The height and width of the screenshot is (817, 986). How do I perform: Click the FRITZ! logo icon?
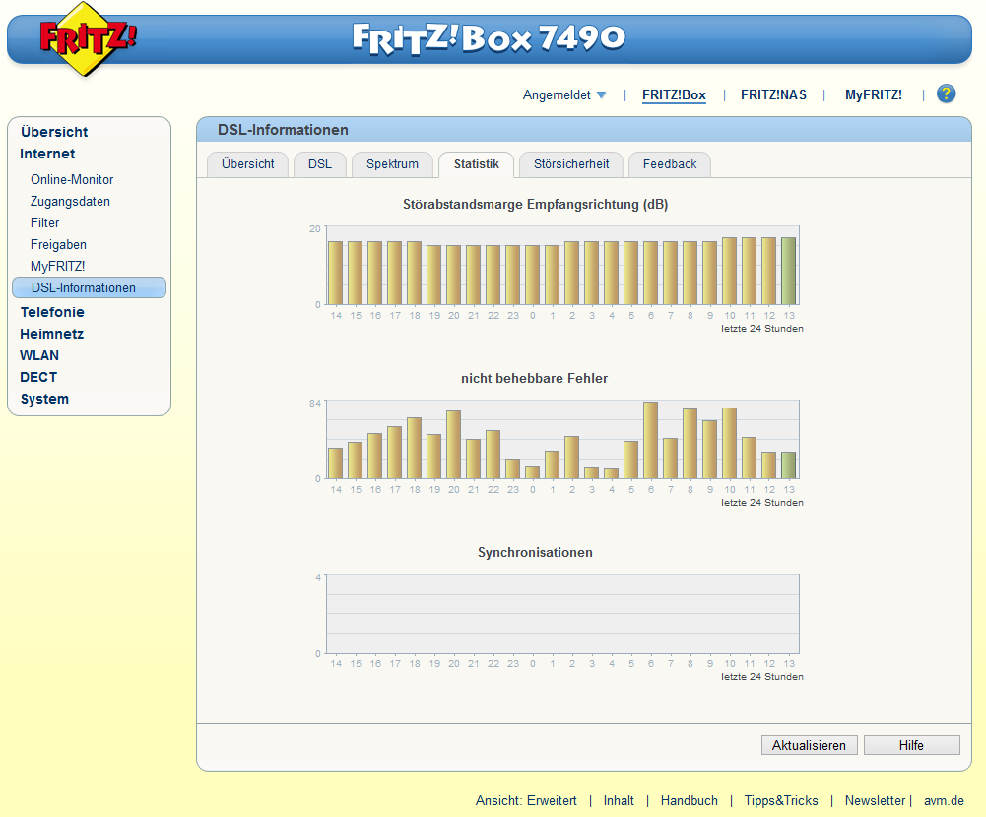coord(87,39)
